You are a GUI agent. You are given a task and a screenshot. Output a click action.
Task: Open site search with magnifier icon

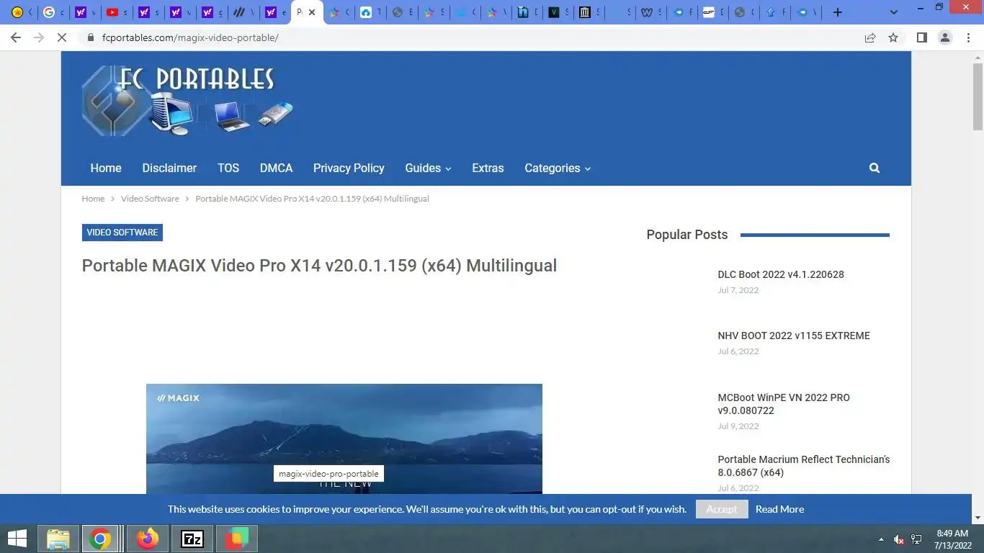click(x=875, y=168)
